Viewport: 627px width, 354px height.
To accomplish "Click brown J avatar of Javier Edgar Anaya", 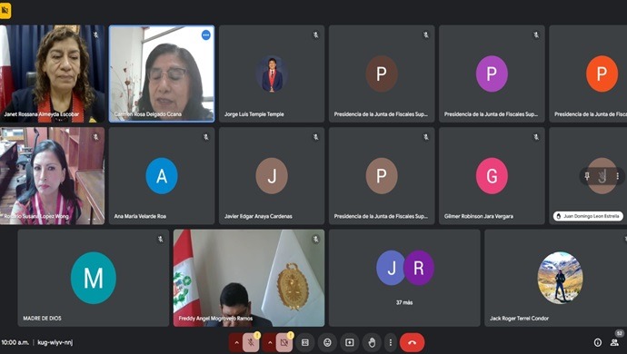I will [272, 176].
